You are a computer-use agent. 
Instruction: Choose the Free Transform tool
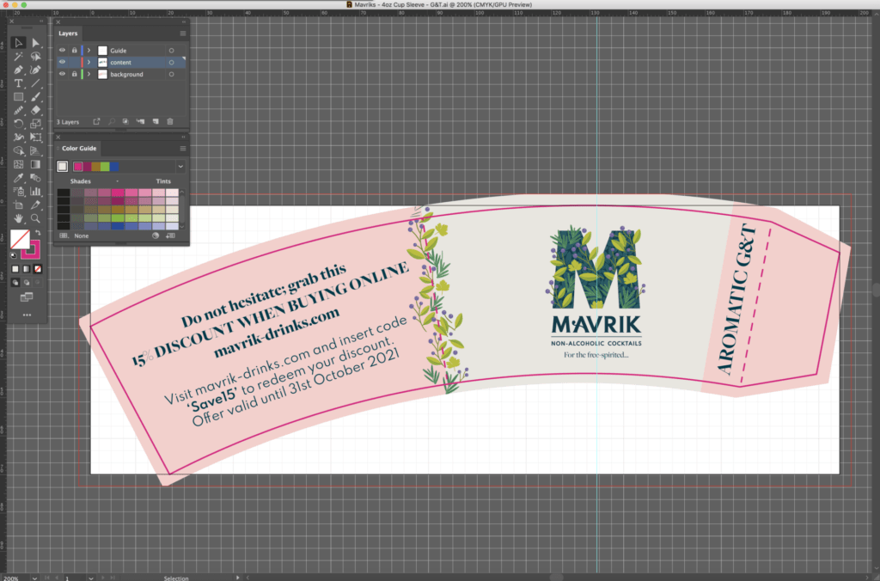[x=35, y=137]
